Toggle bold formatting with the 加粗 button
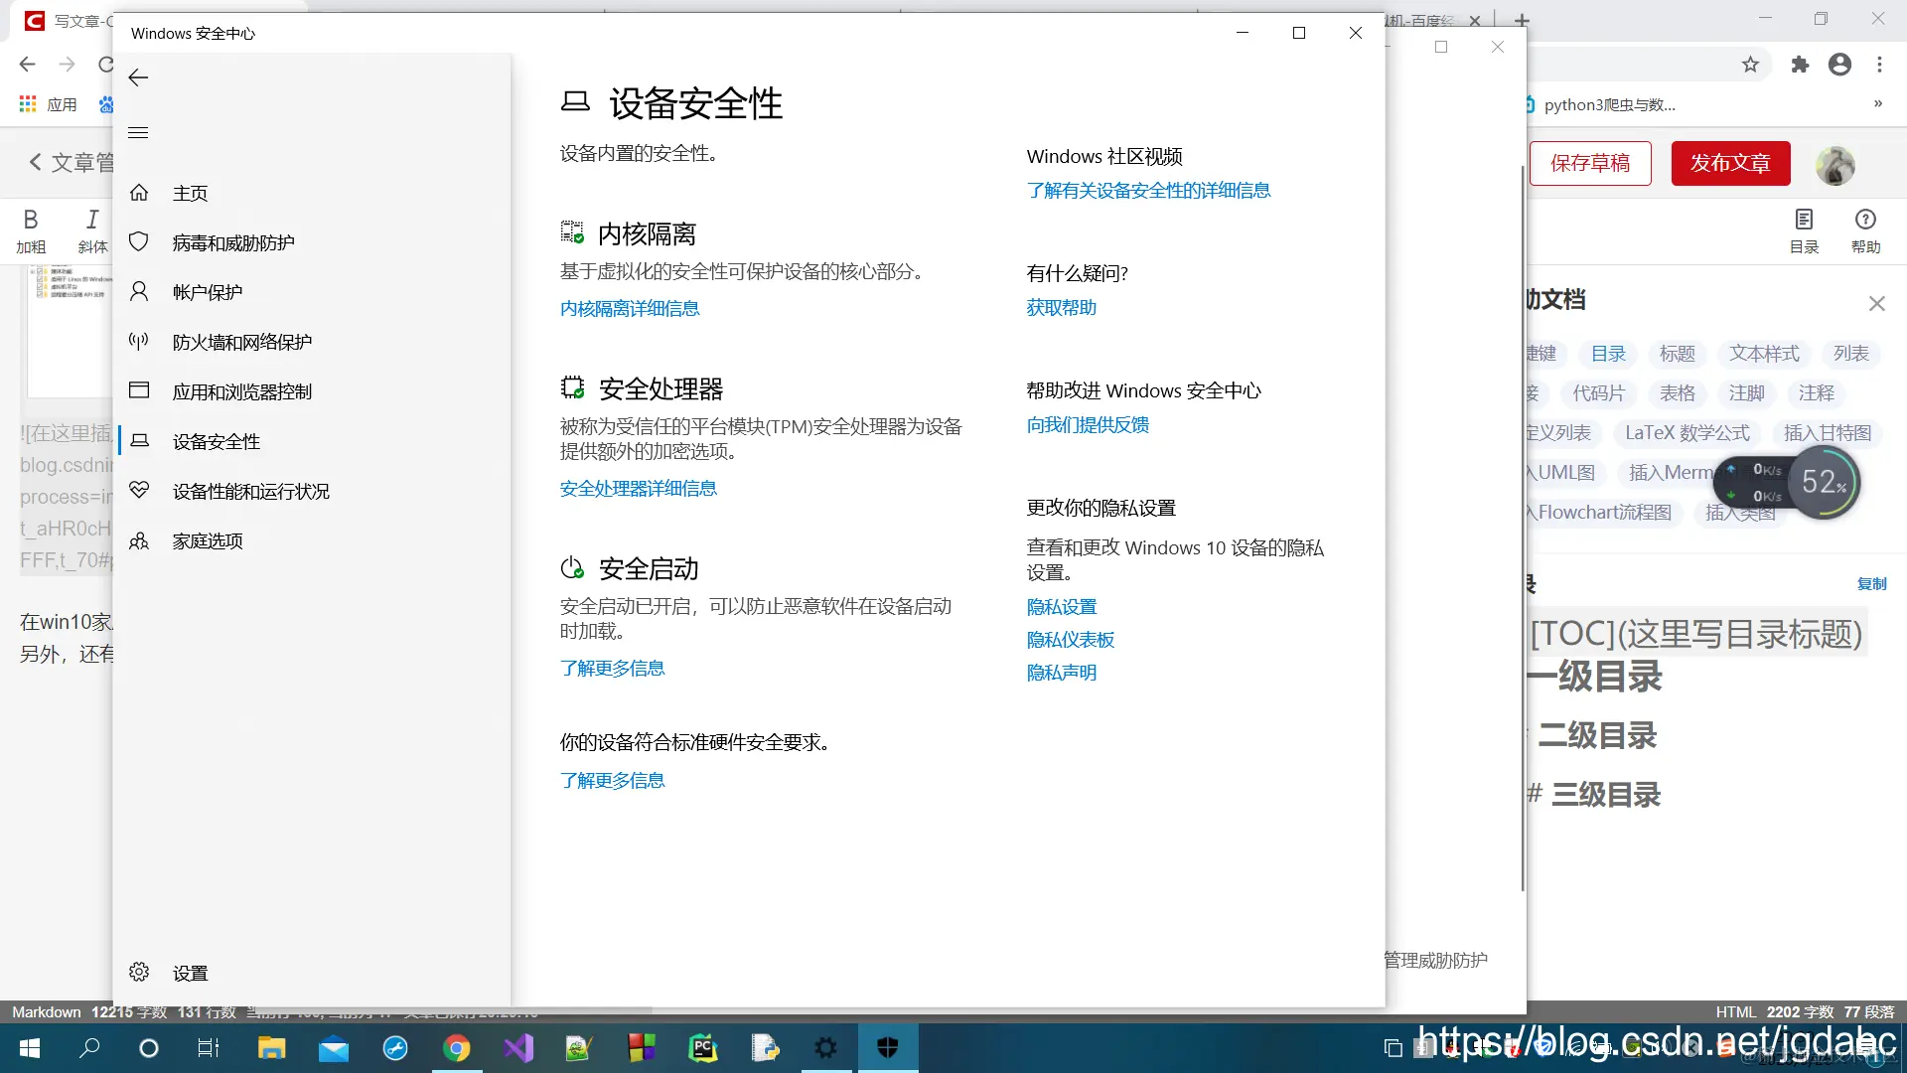The width and height of the screenshot is (1907, 1073). coord(31,230)
